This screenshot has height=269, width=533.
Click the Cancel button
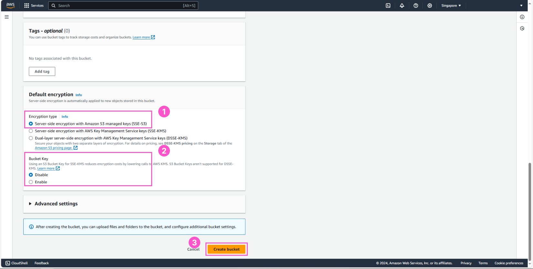pyautogui.click(x=193, y=249)
